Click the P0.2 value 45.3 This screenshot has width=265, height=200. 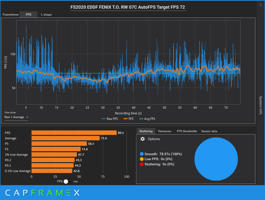coord(79,160)
